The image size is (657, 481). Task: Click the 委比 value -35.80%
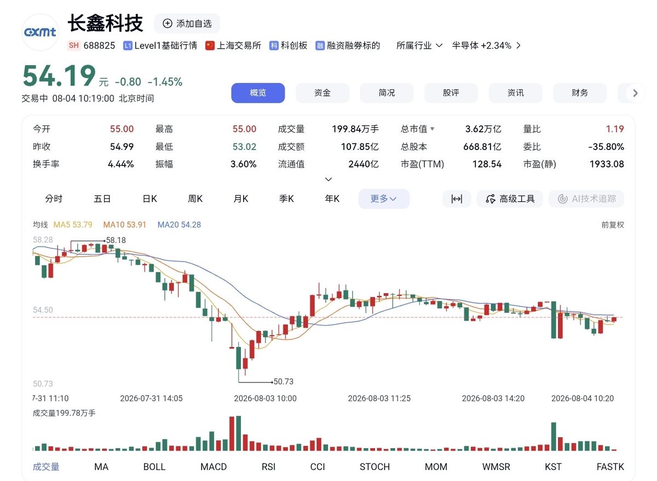(606, 147)
